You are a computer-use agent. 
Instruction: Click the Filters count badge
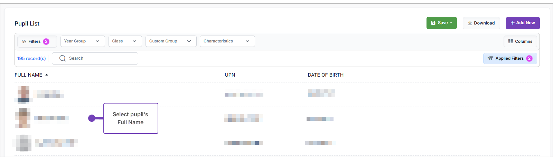click(x=46, y=41)
